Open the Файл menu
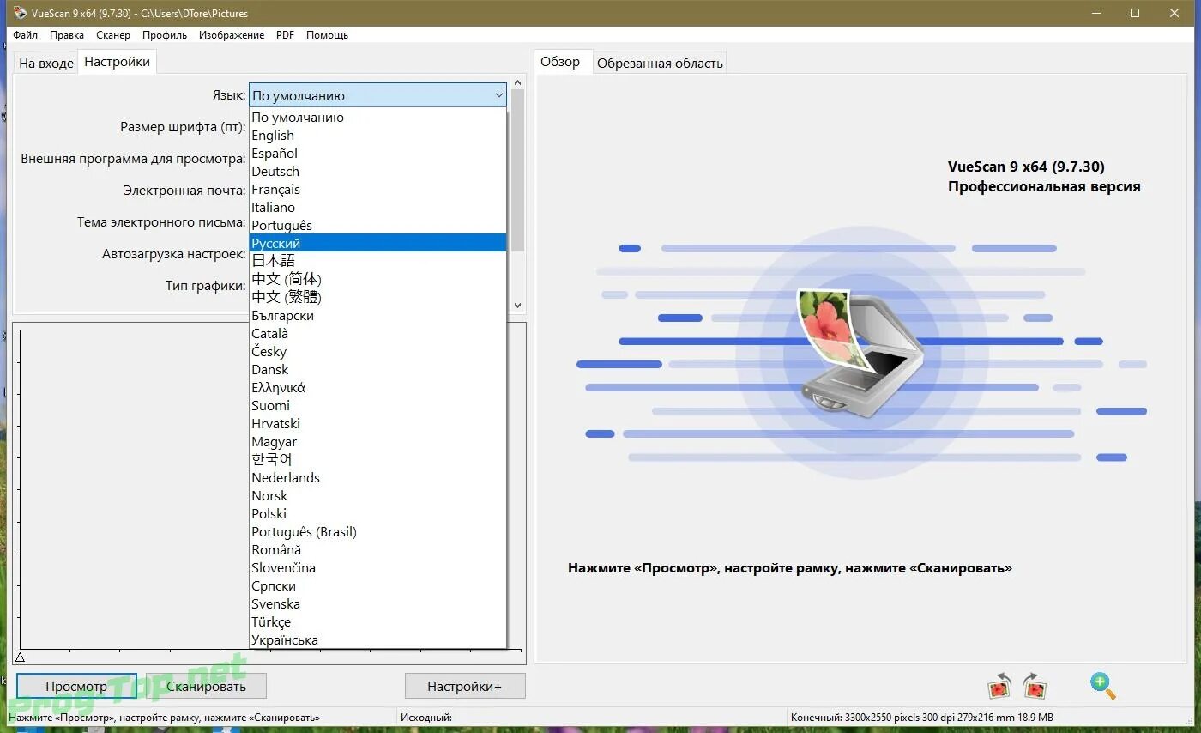This screenshot has height=733, width=1201. [26, 35]
